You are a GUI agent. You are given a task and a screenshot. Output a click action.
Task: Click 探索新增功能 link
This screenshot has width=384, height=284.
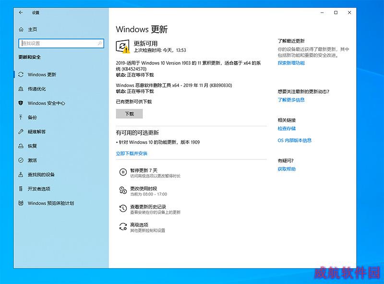(291, 63)
